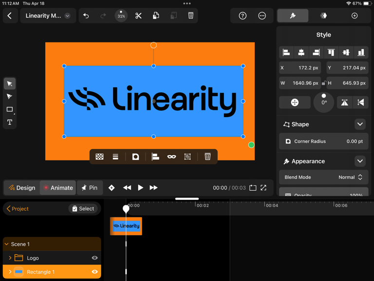Align selection to right edge
This screenshot has width=374, height=281.
pyautogui.click(x=316, y=52)
